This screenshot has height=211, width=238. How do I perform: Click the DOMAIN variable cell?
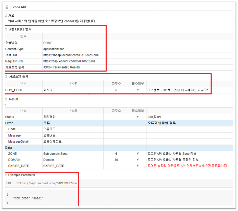point(14,160)
